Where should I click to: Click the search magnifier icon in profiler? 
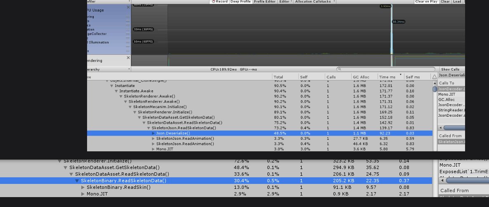340,69
